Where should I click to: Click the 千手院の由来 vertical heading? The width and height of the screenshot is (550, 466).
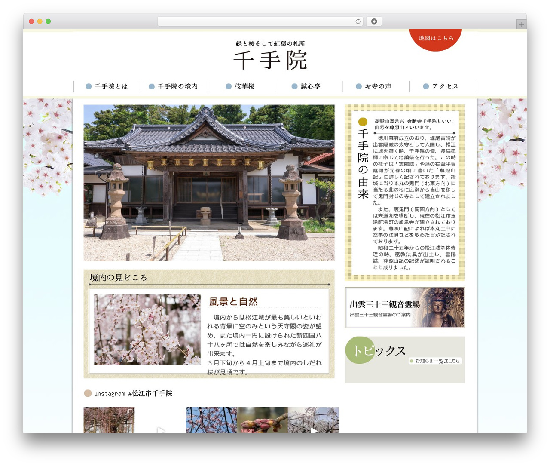pyautogui.click(x=363, y=164)
